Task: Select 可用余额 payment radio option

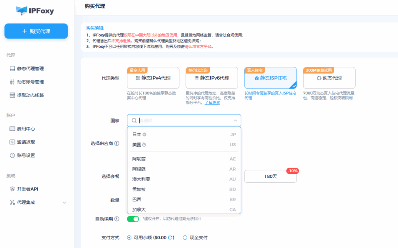Action: coord(129,238)
